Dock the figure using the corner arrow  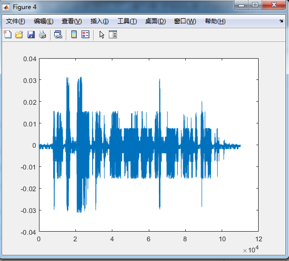pos(281,21)
